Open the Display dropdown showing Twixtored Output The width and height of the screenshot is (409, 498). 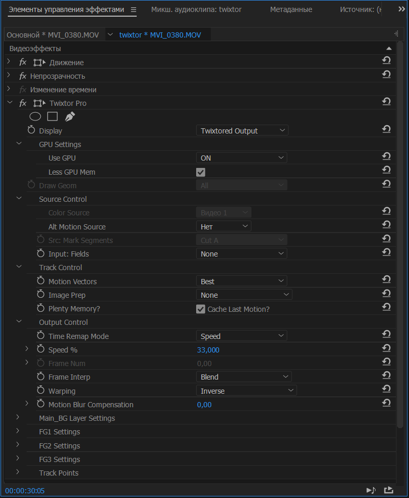coord(242,130)
